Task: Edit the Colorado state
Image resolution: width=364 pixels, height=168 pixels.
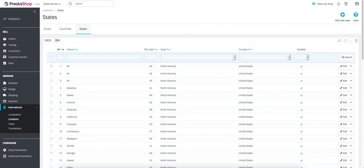Action: (x=343, y=124)
